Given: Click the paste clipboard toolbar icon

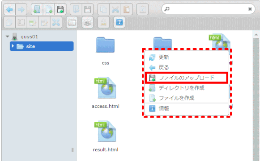Looking at the screenshot, I should (x=127, y=9).
